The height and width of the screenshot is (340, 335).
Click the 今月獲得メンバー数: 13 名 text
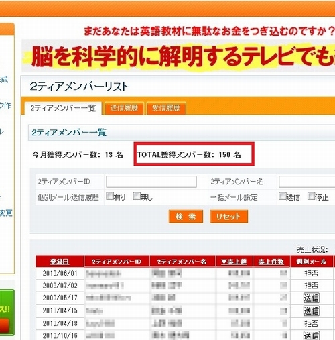(x=78, y=154)
